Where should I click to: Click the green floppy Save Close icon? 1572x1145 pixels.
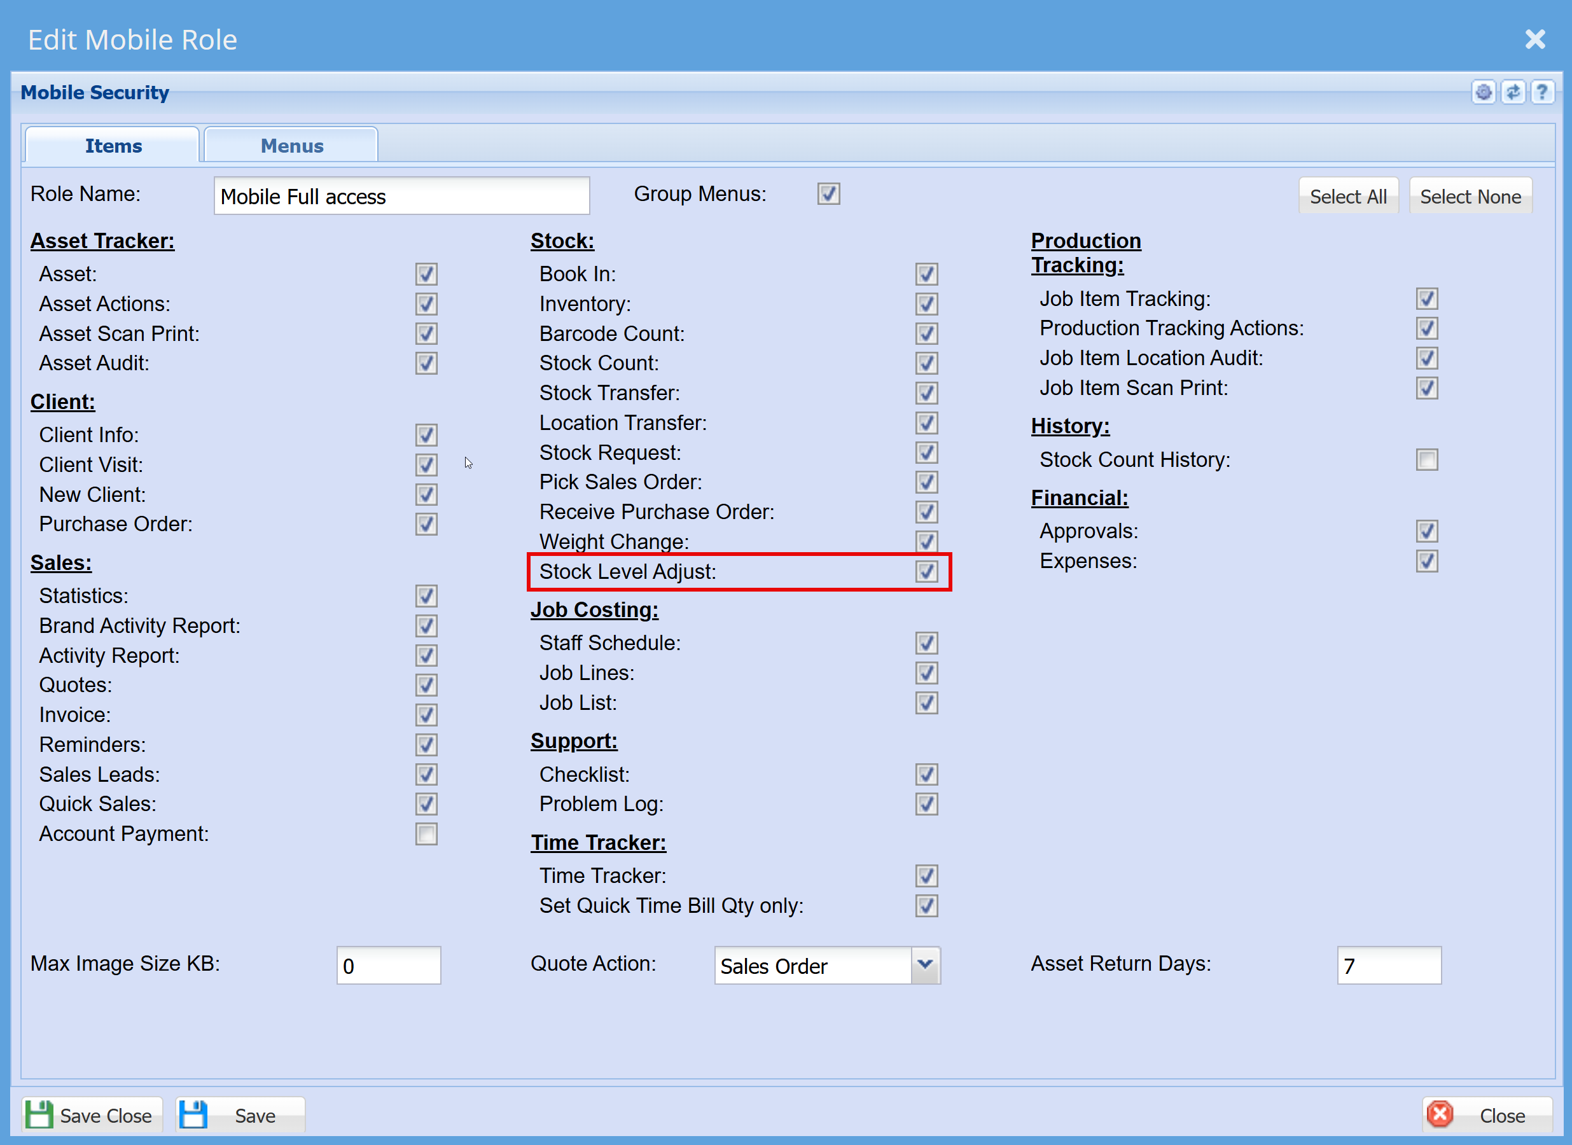(39, 1114)
